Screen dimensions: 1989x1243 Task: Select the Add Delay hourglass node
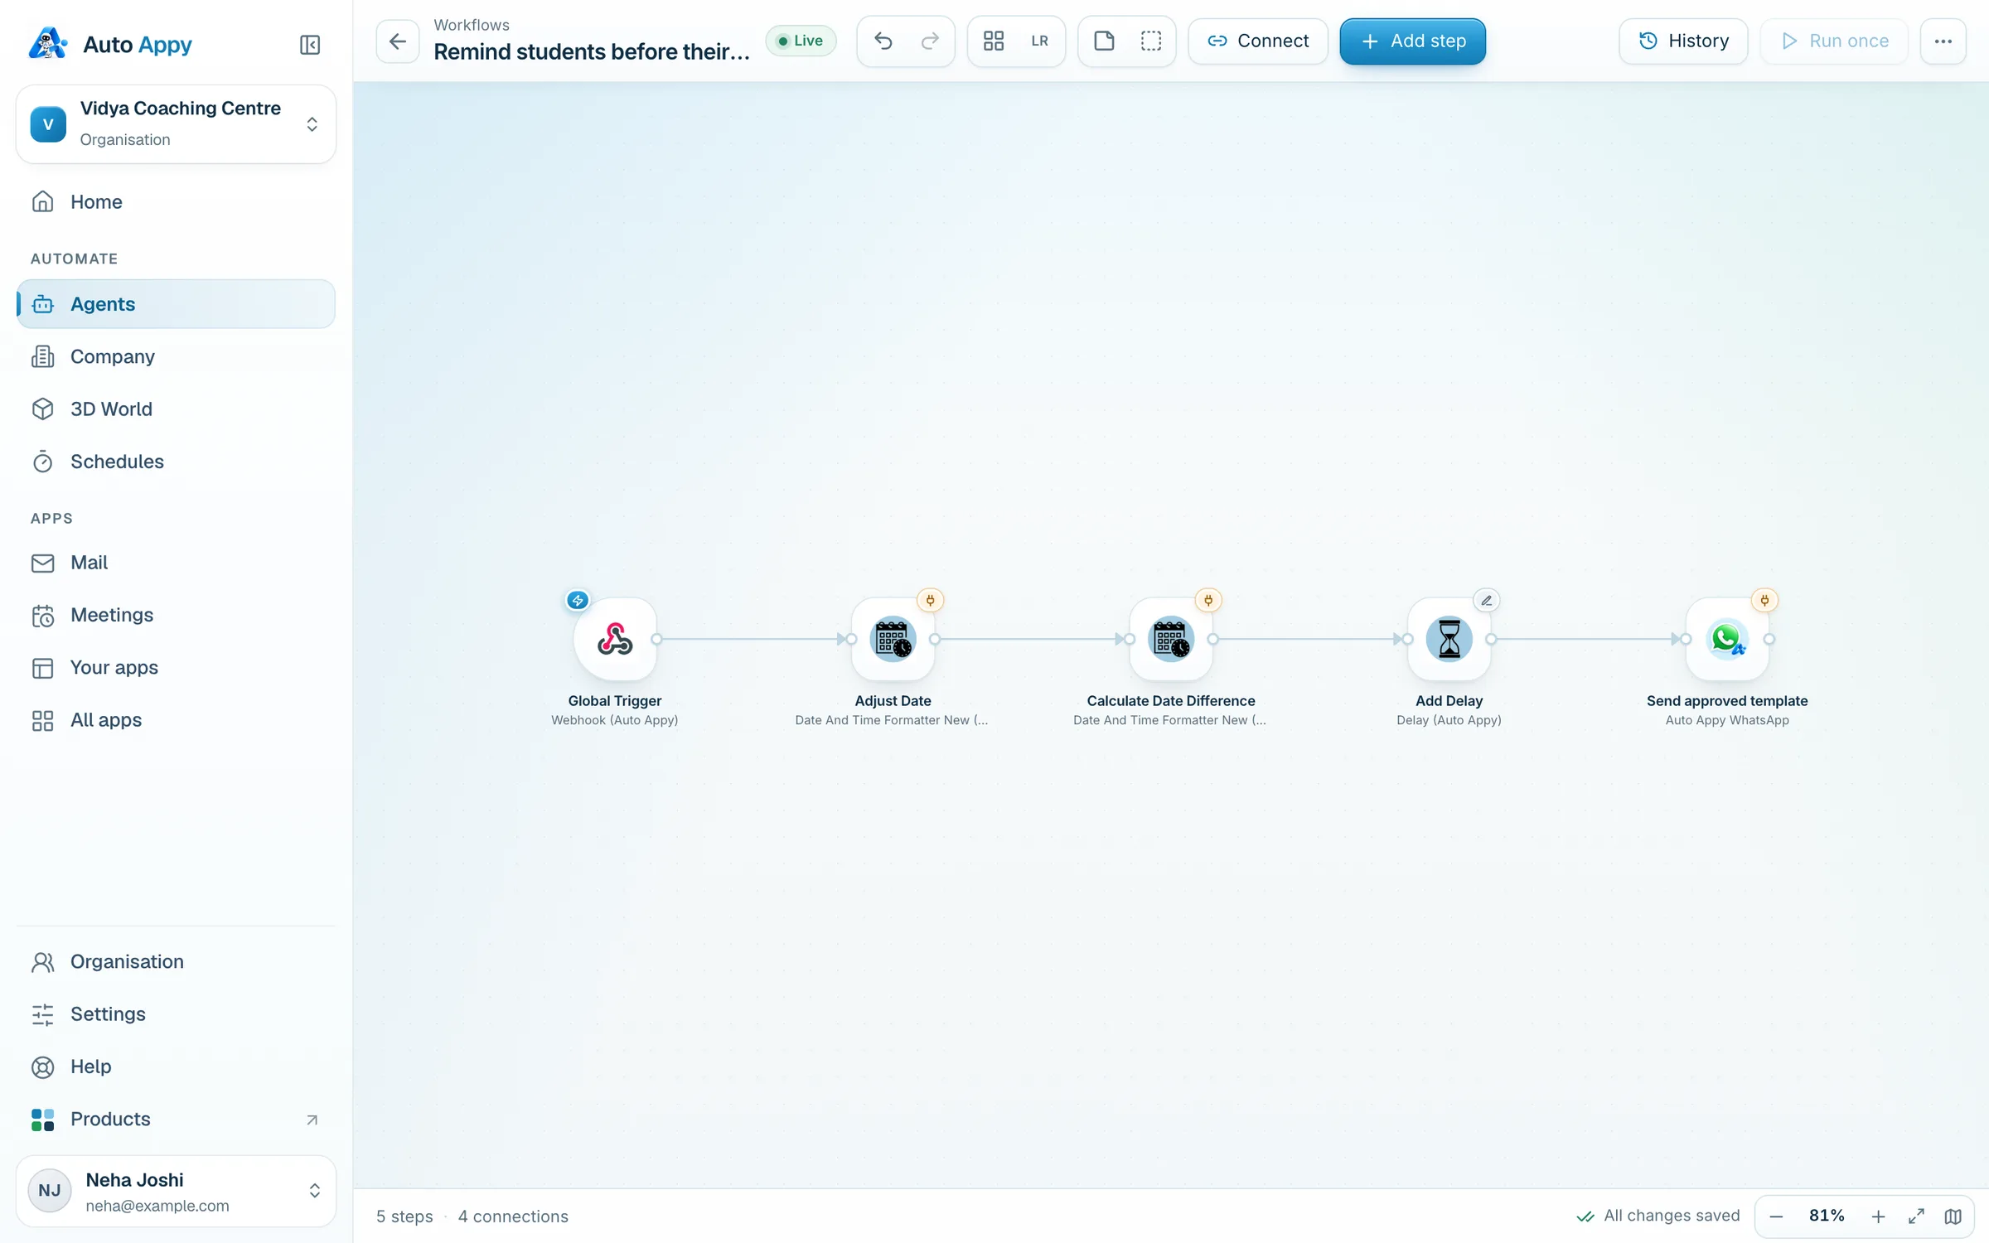(x=1449, y=640)
